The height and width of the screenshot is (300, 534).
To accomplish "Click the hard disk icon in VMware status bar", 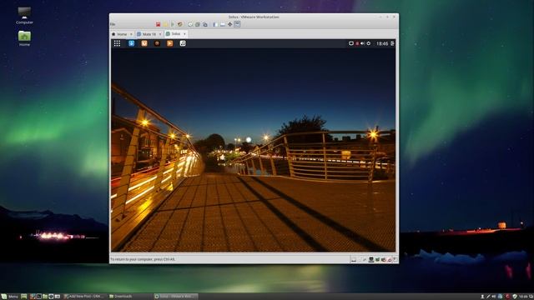I will pos(354,260).
